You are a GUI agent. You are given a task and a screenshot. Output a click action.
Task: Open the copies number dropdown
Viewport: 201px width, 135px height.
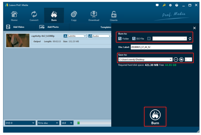[x=188, y=60]
